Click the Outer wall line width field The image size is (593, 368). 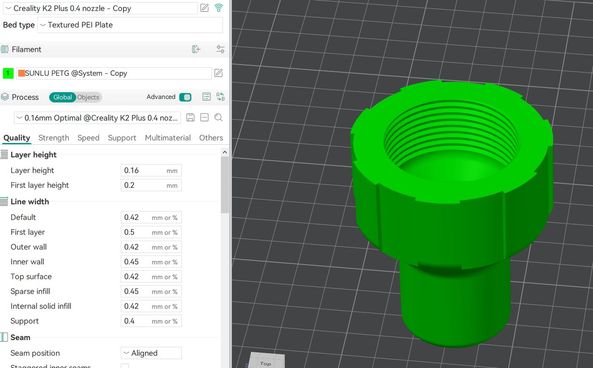(151, 247)
